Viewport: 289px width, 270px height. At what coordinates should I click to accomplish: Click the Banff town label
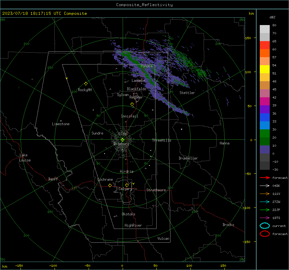point(53,179)
